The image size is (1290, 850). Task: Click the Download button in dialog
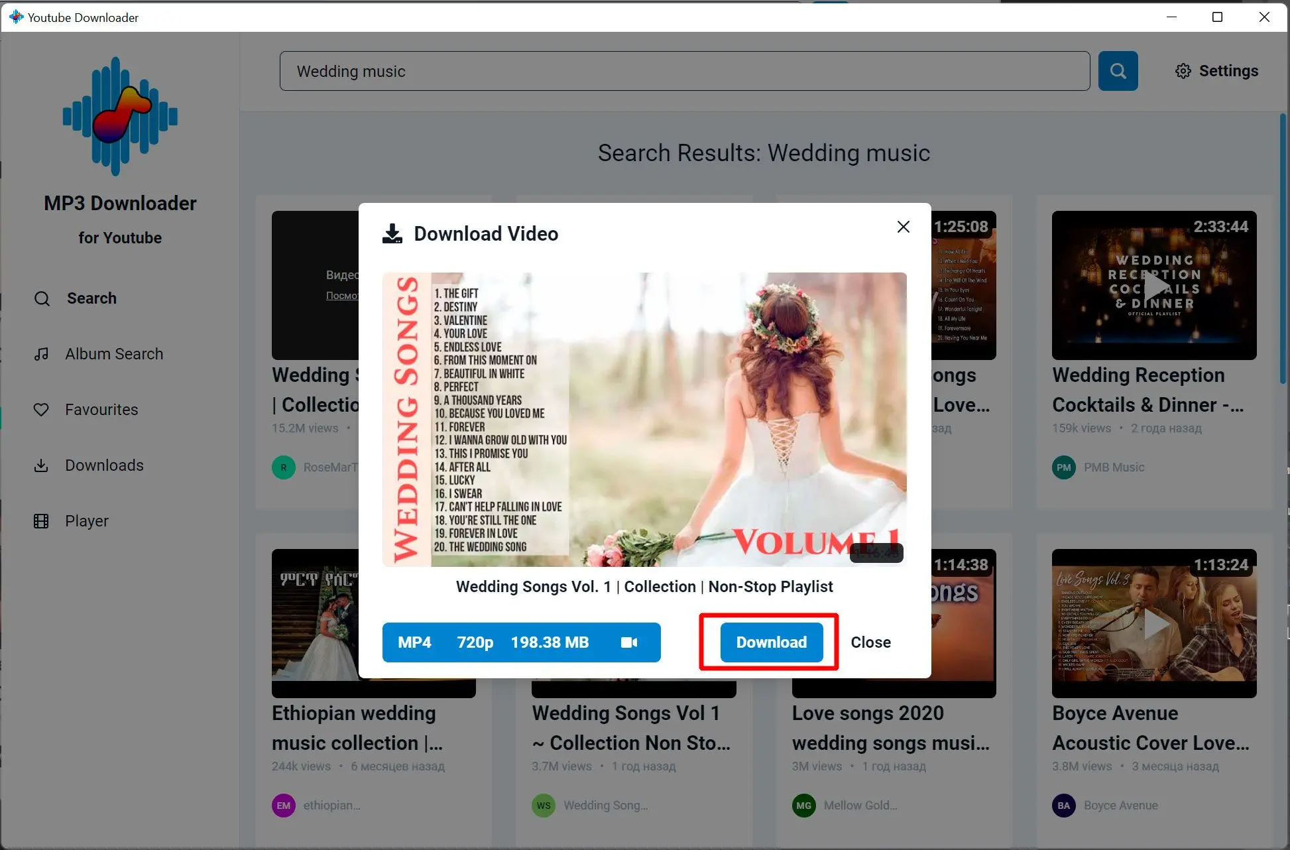(x=771, y=642)
